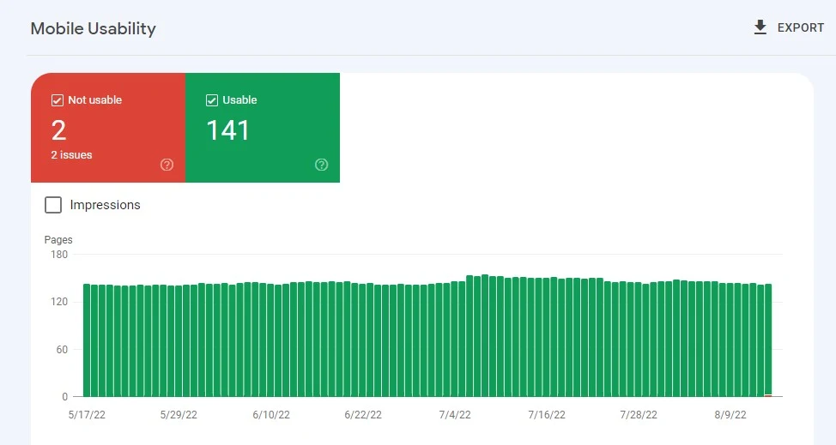Click the 180 y-axis value
The height and width of the screenshot is (445, 836).
pos(59,255)
